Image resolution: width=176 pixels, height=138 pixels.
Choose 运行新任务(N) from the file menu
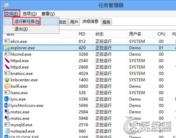coord(31,21)
